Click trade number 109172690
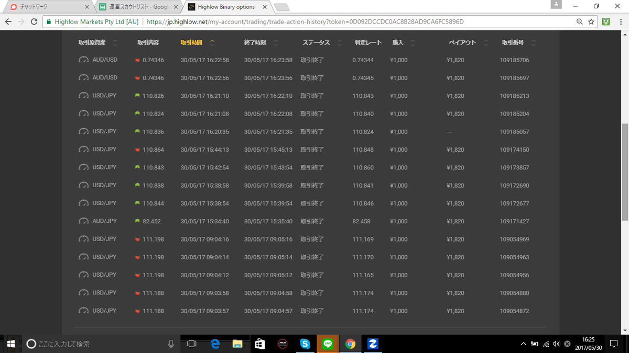The height and width of the screenshot is (353, 629). click(x=514, y=185)
